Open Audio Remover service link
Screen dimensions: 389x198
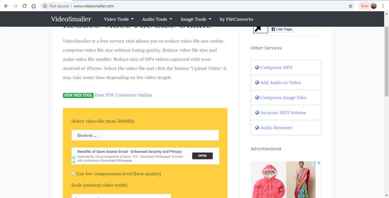[x=276, y=128]
